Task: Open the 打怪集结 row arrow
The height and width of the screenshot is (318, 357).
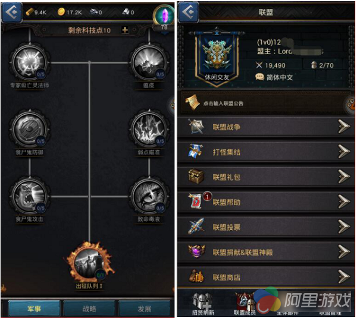Action: pos(344,152)
